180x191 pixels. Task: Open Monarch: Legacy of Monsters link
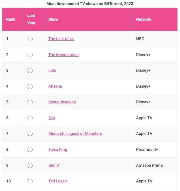(x=75, y=134)
